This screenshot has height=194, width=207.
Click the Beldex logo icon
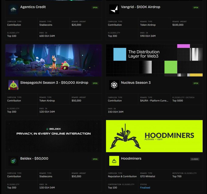pos(13,161)
